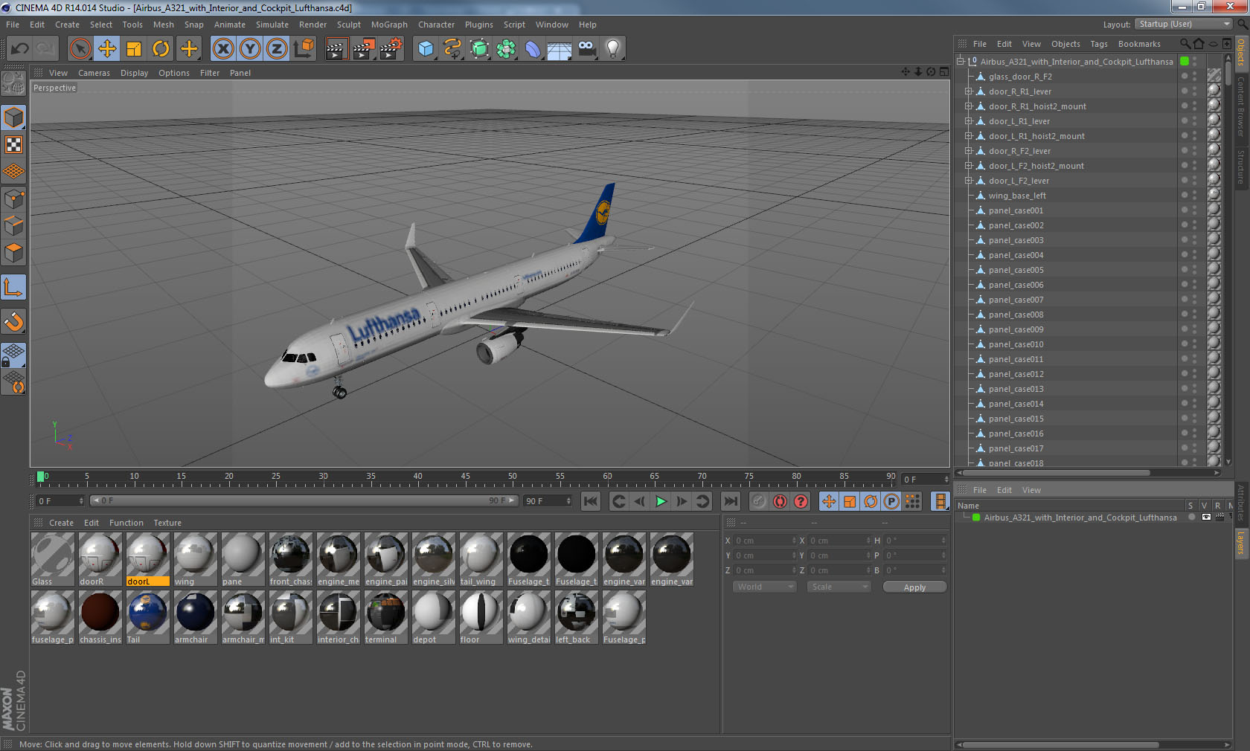Toggle visibility dot for glass_door_R_F2
The width and height of the screenshot is (1250, 751).
point(1185,74)
